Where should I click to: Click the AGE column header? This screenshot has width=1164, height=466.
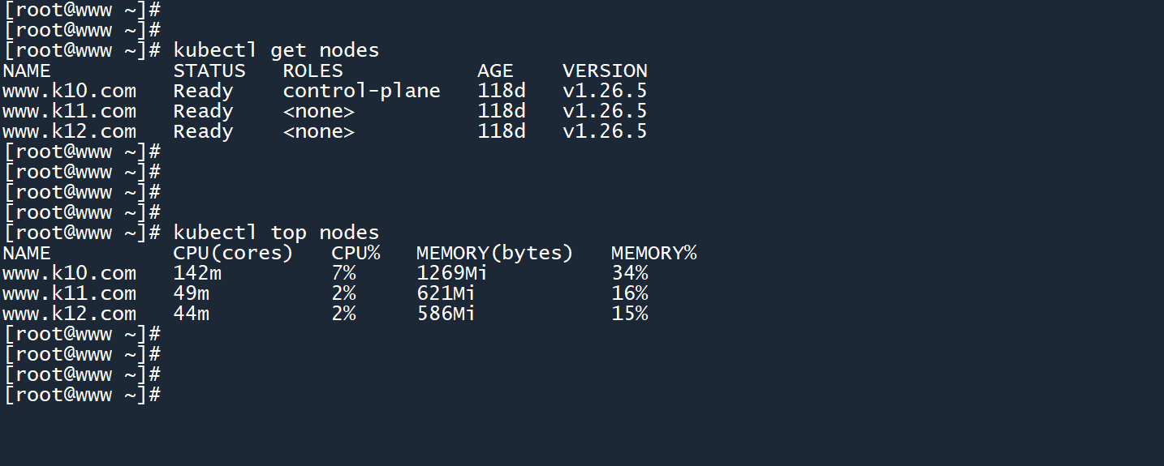click(x=495, y=71)
